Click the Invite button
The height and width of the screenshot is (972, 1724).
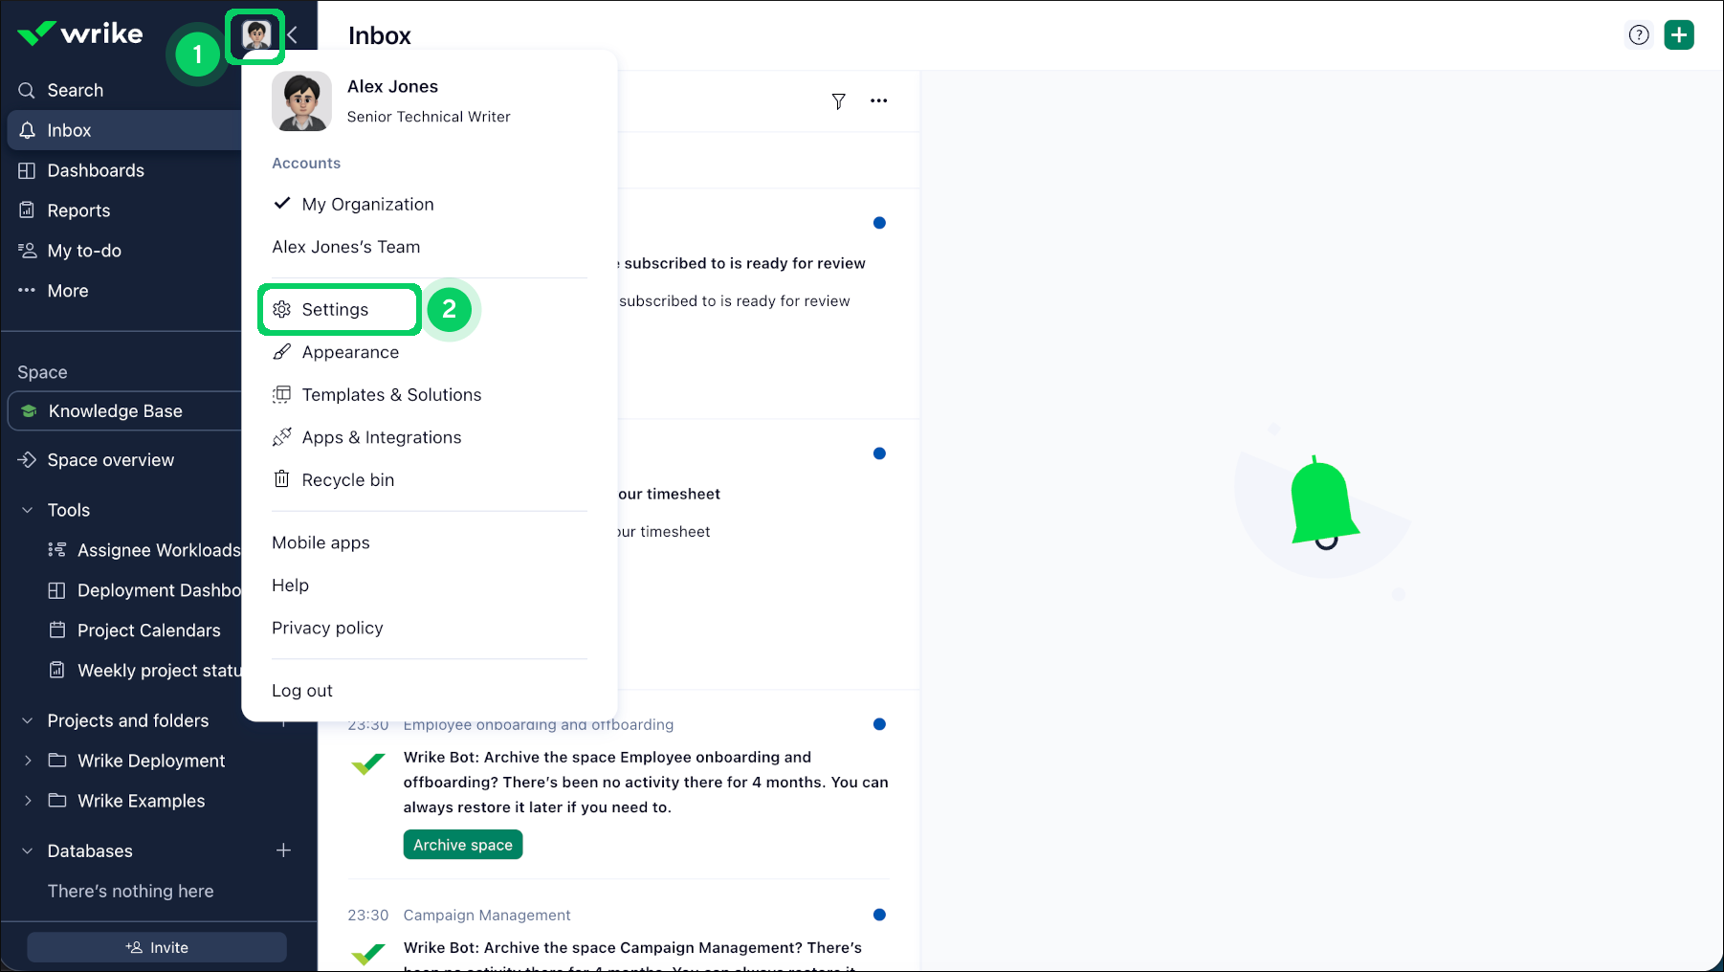point(156,947)
